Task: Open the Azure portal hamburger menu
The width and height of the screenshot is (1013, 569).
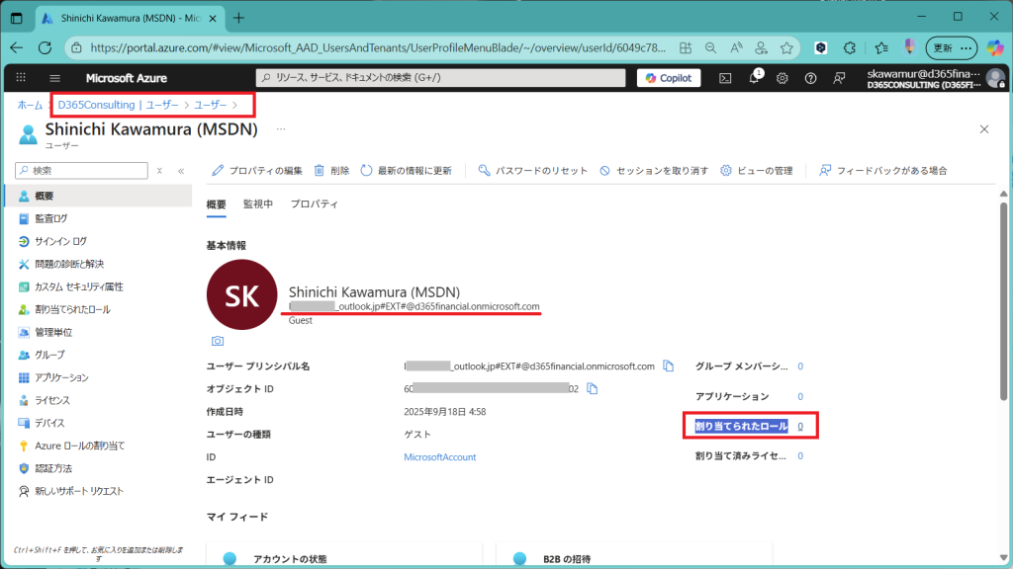Action: click(54, 78)
